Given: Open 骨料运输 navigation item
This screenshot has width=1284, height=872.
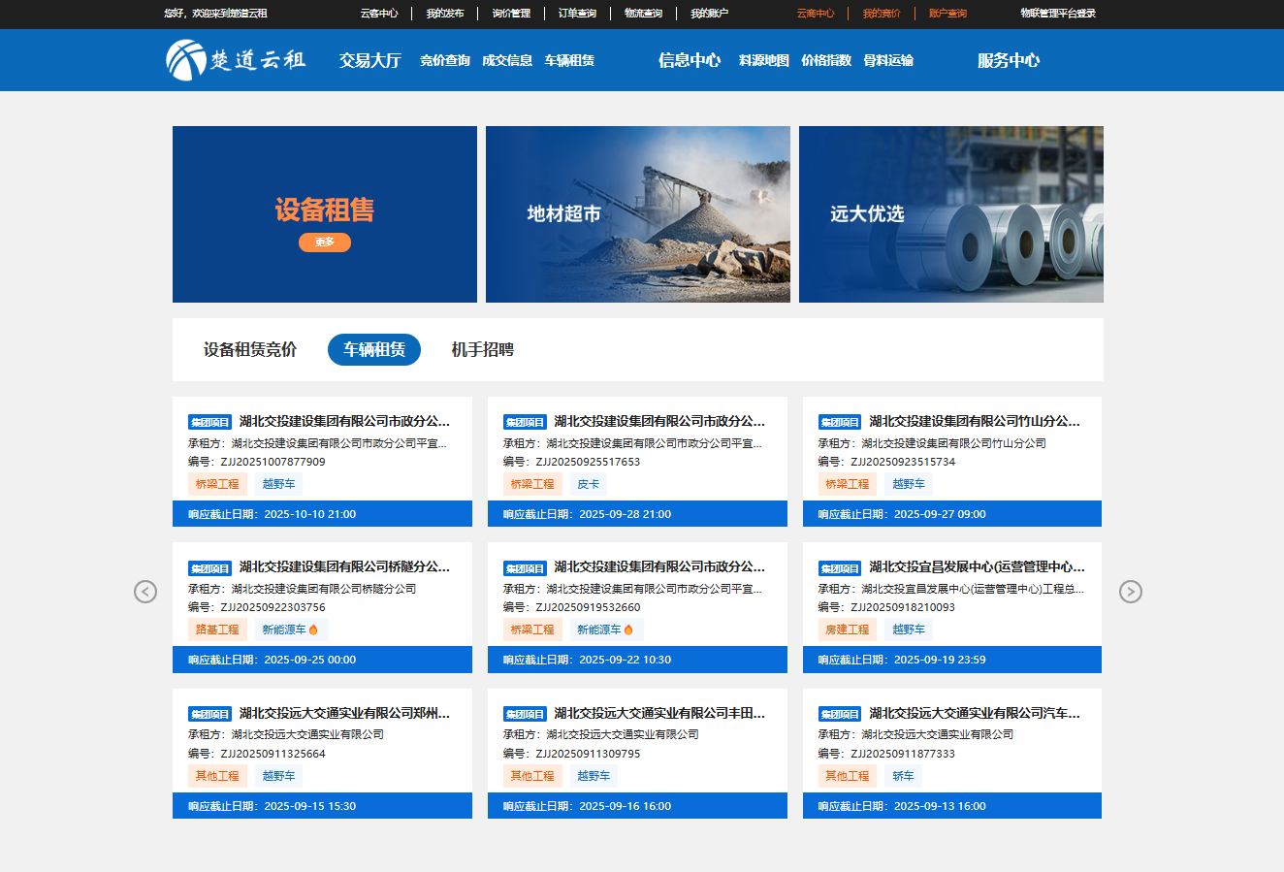Looking at the screenshot, I should (888, 60).
